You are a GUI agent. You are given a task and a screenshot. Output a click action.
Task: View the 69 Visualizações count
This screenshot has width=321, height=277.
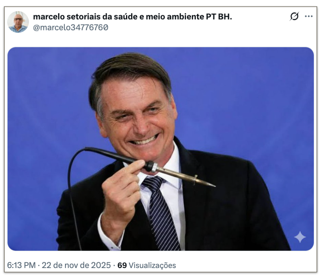click(146, 266)
